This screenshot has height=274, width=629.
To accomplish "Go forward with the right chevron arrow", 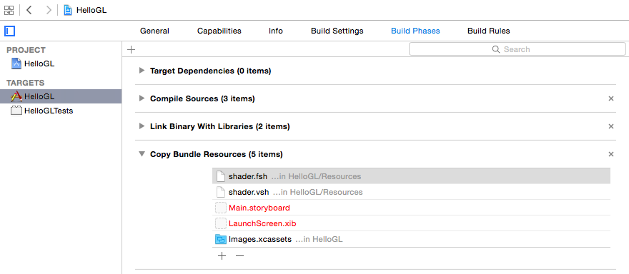I will [49, 10].
